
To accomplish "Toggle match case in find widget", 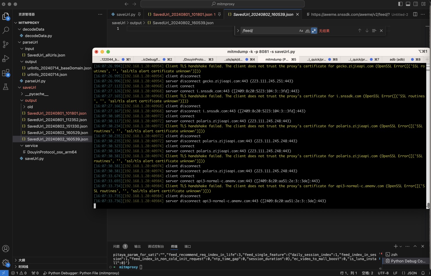I will (x=301, y=31).
